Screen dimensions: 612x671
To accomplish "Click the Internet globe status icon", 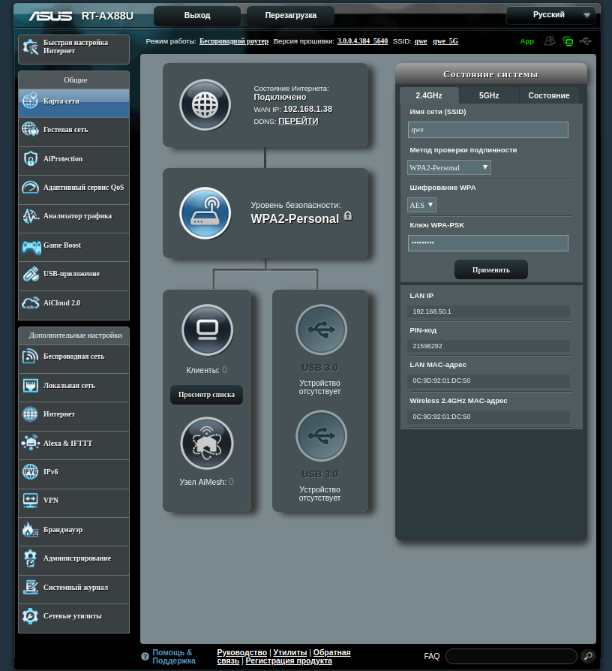I will 205,105.
